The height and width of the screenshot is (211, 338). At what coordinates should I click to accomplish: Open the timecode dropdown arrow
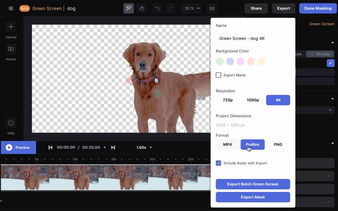click(x=104, y=147)
